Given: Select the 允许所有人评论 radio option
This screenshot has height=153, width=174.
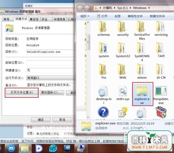Looking at the screenshot, I should [38, 134].
